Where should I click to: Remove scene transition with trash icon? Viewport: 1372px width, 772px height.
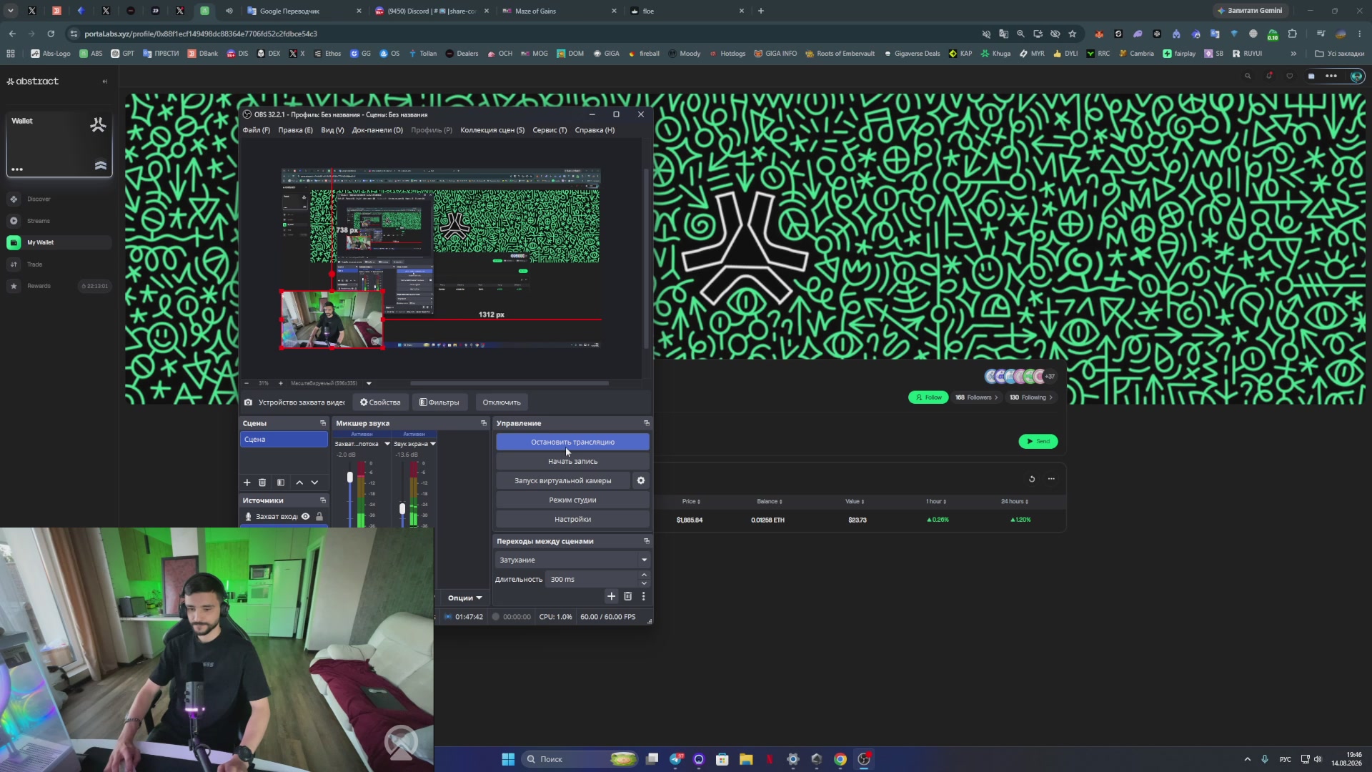pos(627,596)
